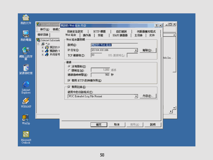The height and width of the screenshot is (160, 213).
Task: Open 網路上的芳鄰 desktop icon
Action: pyautogui.click(x=26, y=50)
